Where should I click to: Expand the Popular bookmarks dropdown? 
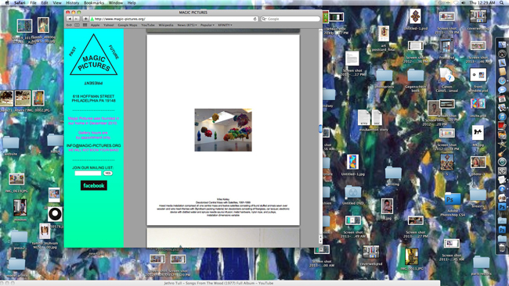207,25
